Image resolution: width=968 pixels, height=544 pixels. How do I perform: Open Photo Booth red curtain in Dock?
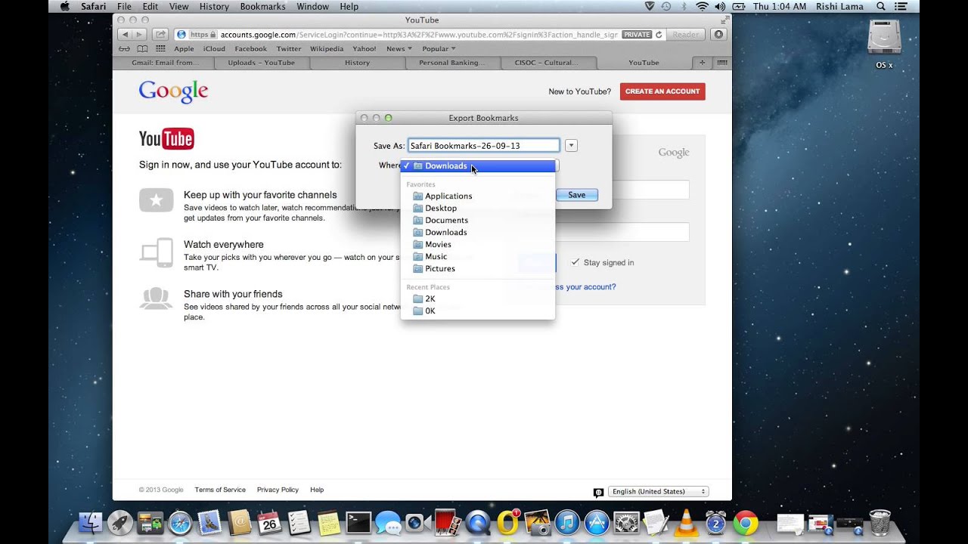click(x=448, y=523)
